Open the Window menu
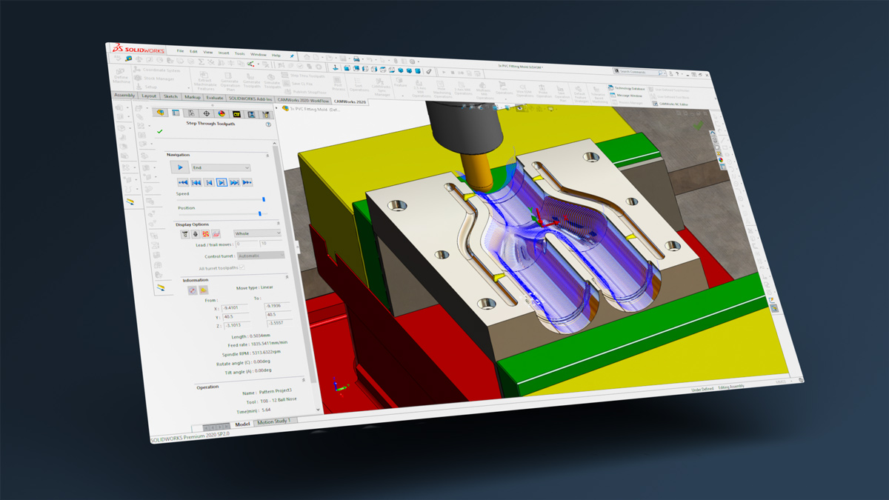 (259, 55)
